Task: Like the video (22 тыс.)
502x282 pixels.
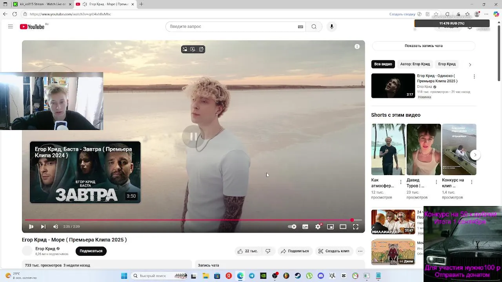Action: coord(247,251)
